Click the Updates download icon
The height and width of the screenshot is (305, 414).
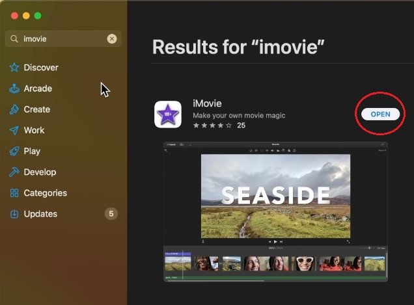pos(14,214)
